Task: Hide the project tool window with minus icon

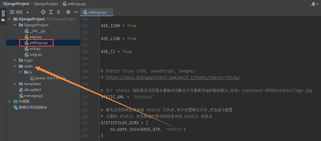Action: (x=76, y=12)
